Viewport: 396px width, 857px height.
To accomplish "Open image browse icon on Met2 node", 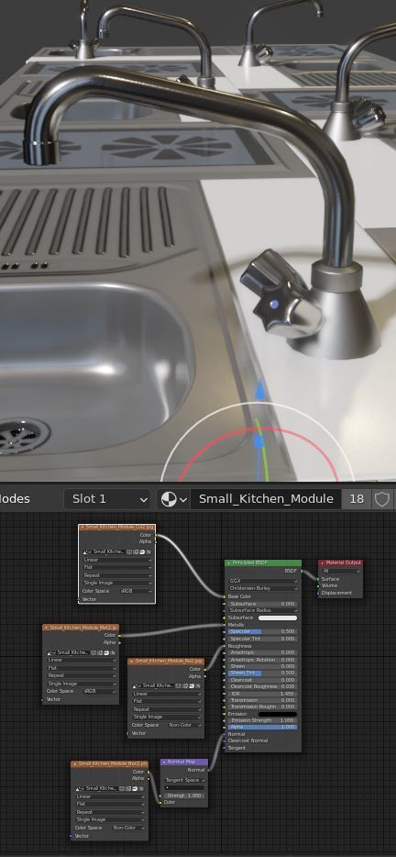I will 50,652.
